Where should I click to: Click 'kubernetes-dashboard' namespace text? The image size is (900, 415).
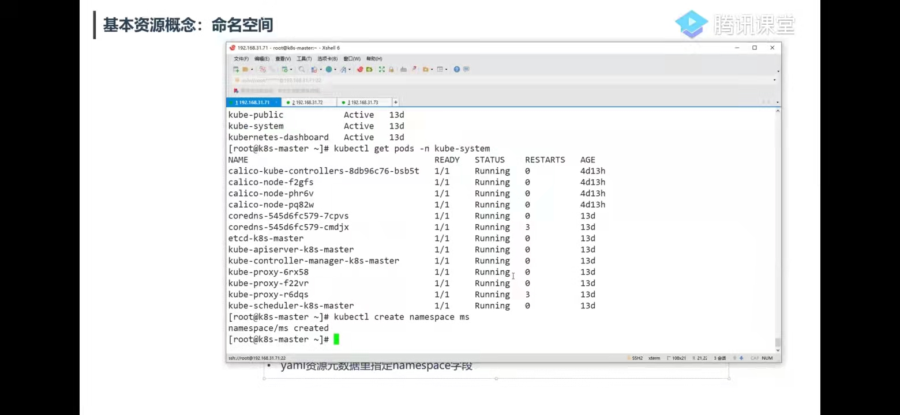tap(279, 138)
